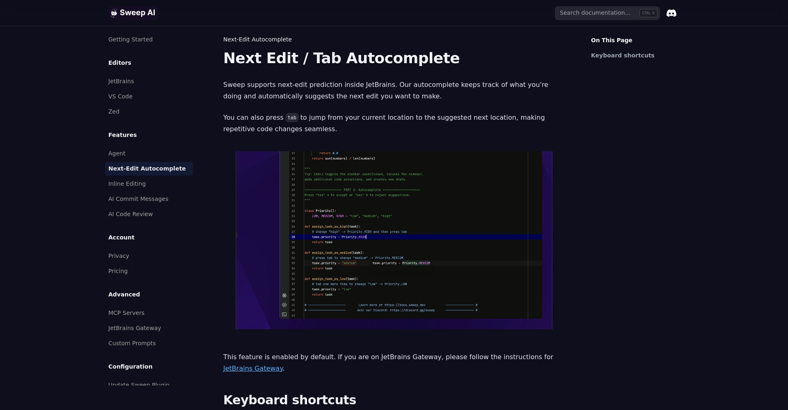Click the Next-Edit Autocomplete breadcrumb text
Image resolution: width=788 pixels, height=410 pixels.
[x=257, y=39]
